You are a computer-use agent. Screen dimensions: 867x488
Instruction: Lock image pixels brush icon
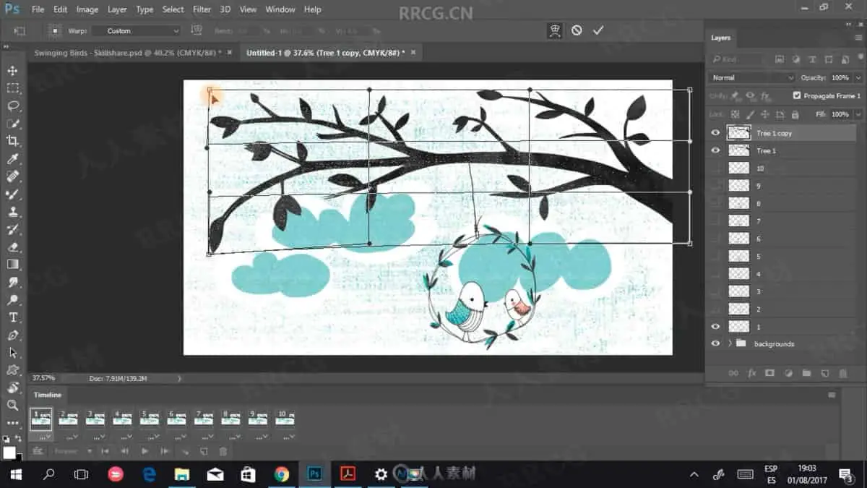click(x=750, y=114)
